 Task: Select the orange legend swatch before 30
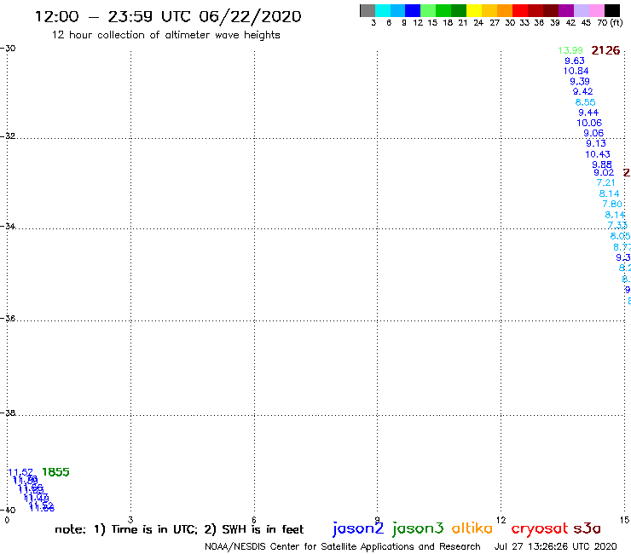(x=505, y=10)
